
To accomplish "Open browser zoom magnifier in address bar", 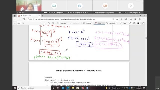I will [113, 19].
